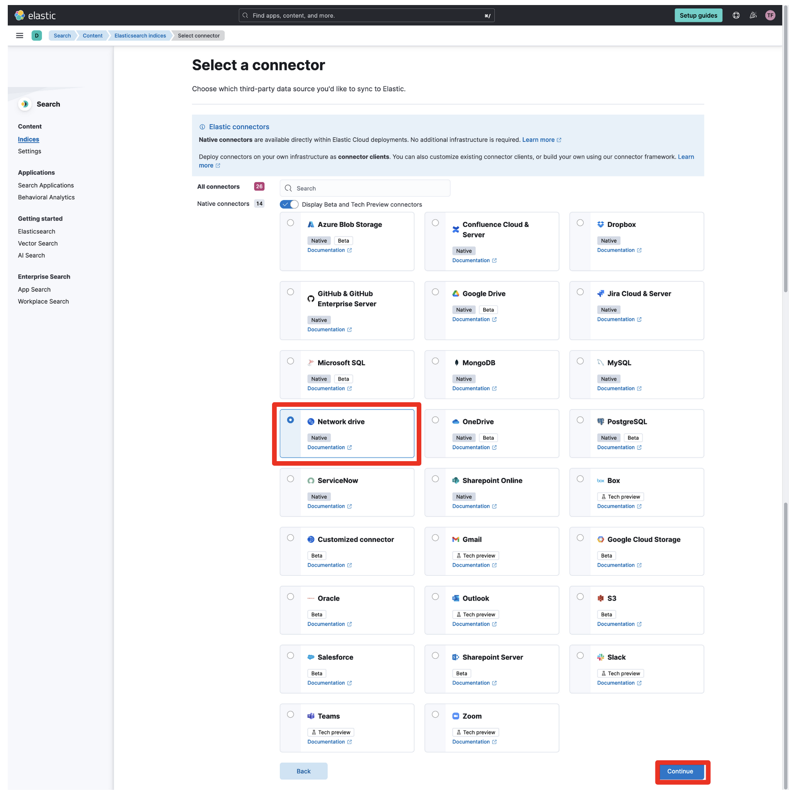This screenshot has height=799, width=796.
Task: Select the Google Drive radio button
Action: 435,292
